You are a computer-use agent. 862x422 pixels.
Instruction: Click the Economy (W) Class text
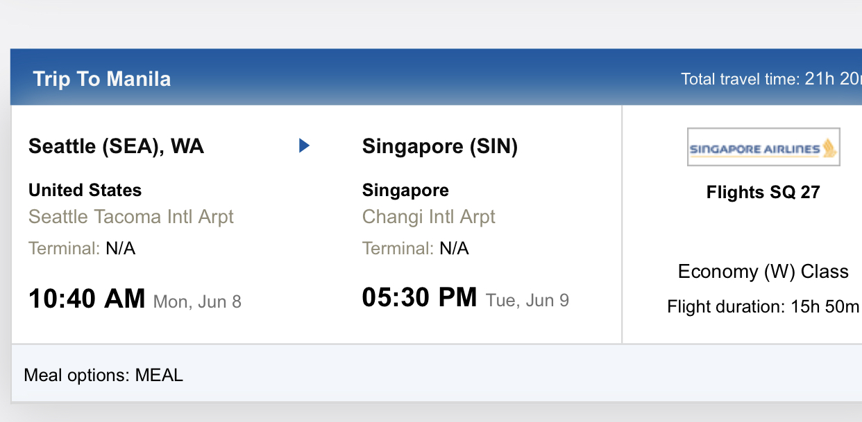coord(763,271)
